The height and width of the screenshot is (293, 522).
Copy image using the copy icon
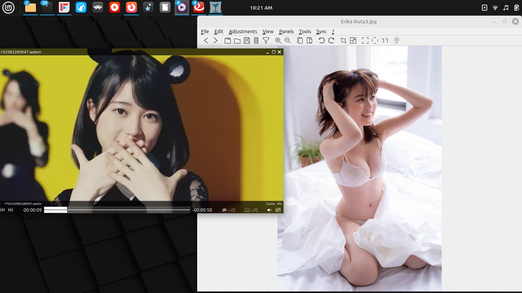point(300,40)
